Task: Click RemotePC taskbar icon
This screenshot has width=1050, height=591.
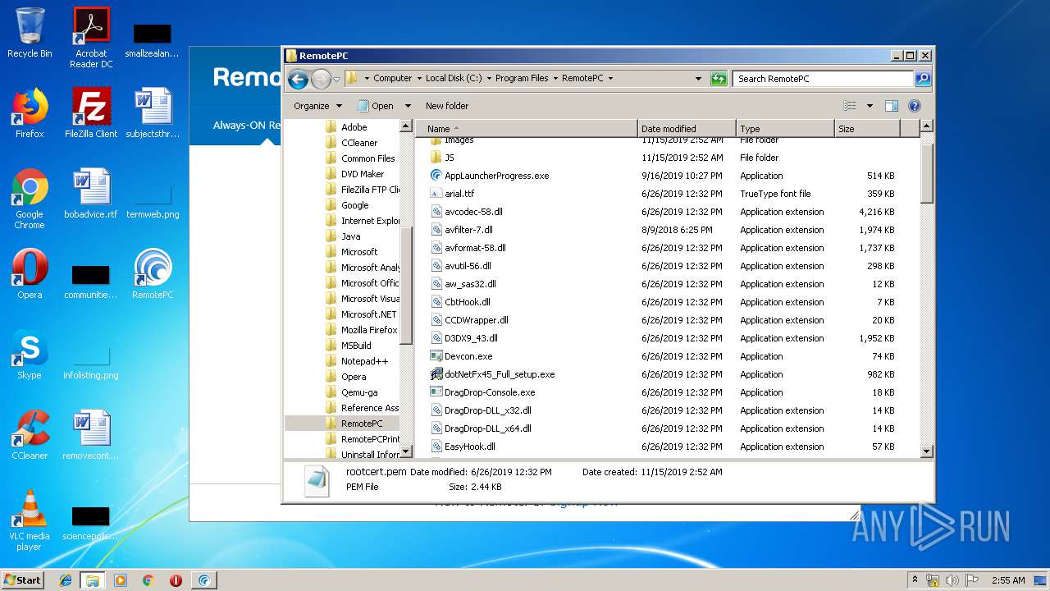Action: (x=203, y=580)
